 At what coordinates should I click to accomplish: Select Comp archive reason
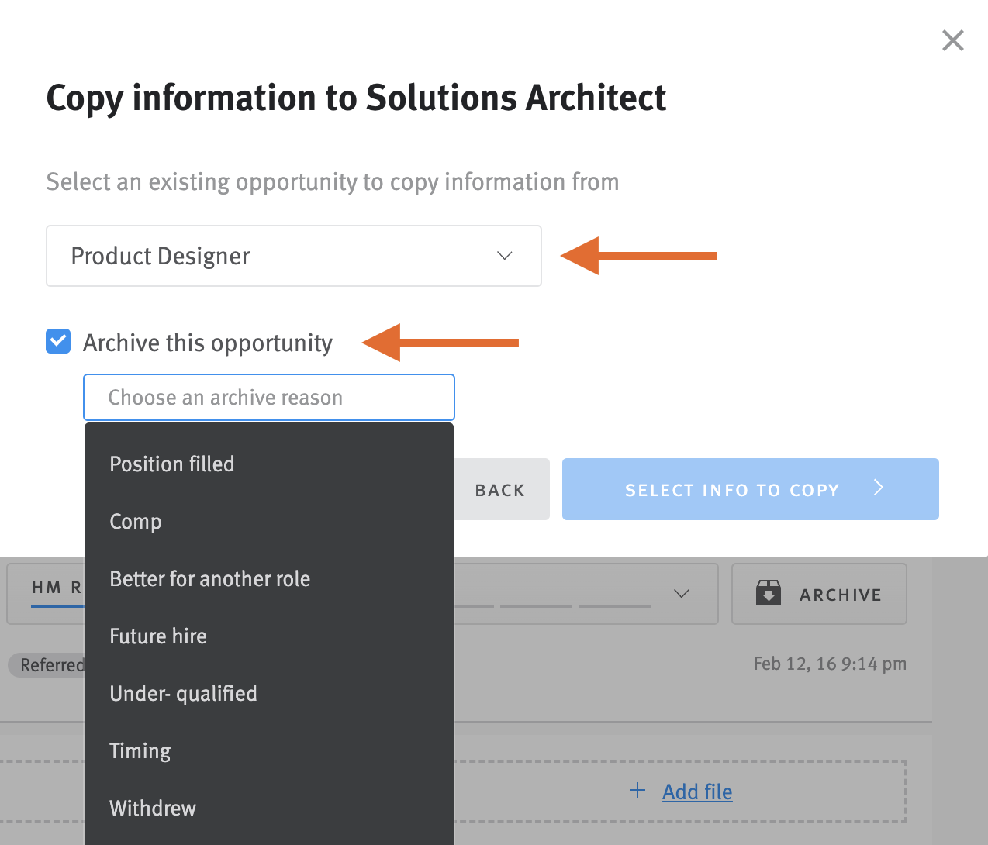click(x=268, y=521)
